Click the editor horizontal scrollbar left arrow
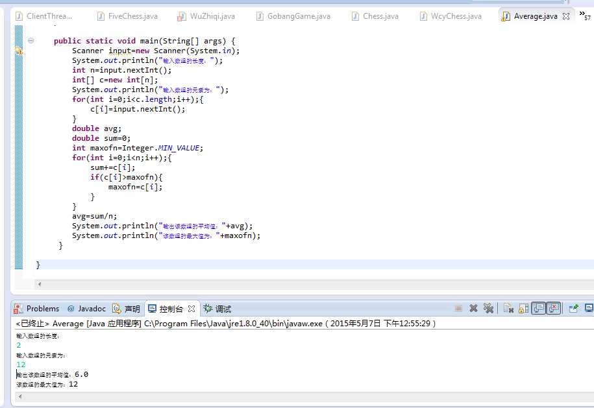Screen dimensions: 594x408 tap(40, 284)
